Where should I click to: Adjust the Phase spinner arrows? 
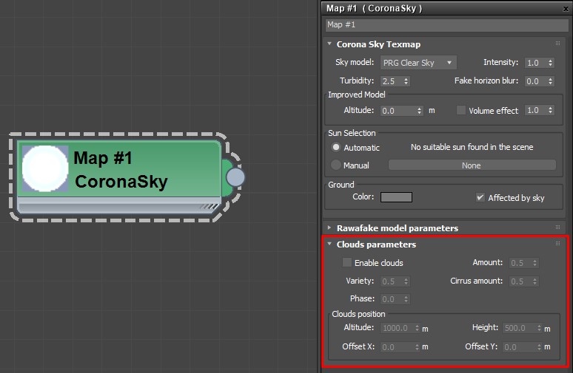[406, 299]
